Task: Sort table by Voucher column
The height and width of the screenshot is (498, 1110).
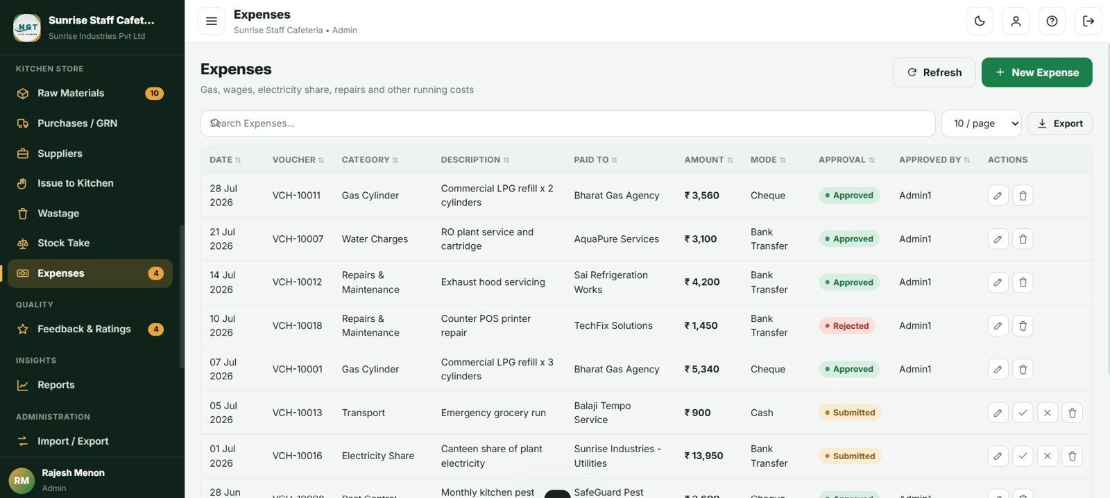Action: (x=298, y=160)
